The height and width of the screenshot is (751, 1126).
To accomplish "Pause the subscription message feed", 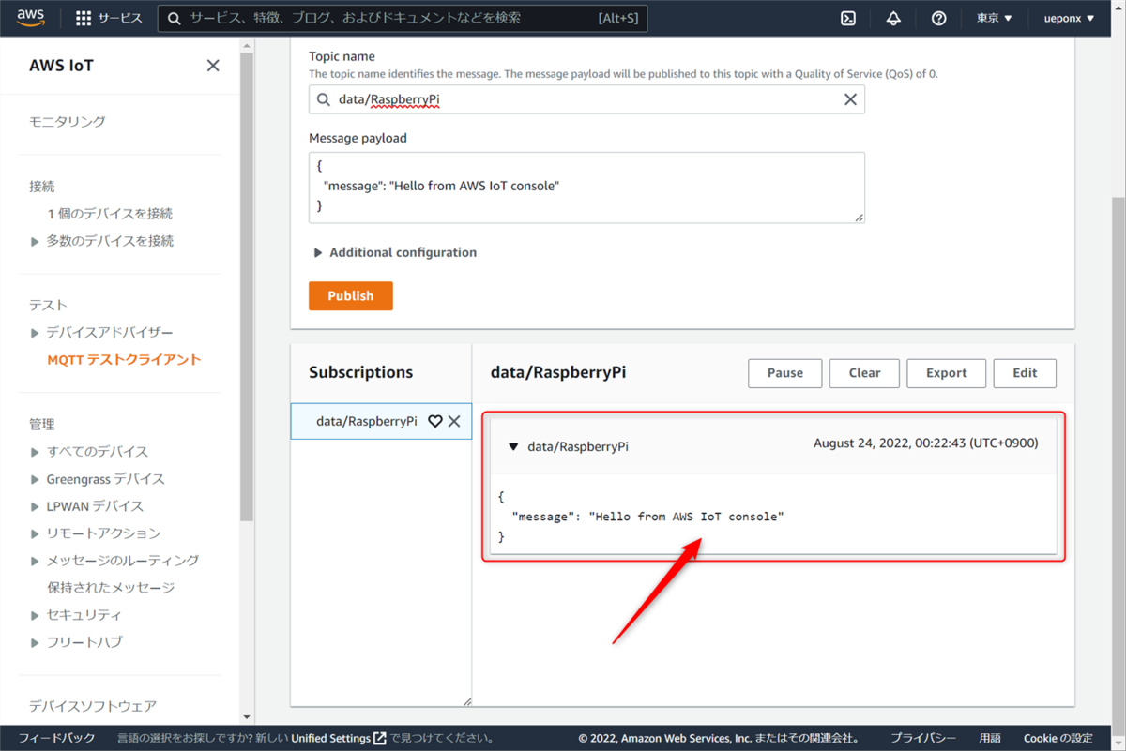I will 785,373.
